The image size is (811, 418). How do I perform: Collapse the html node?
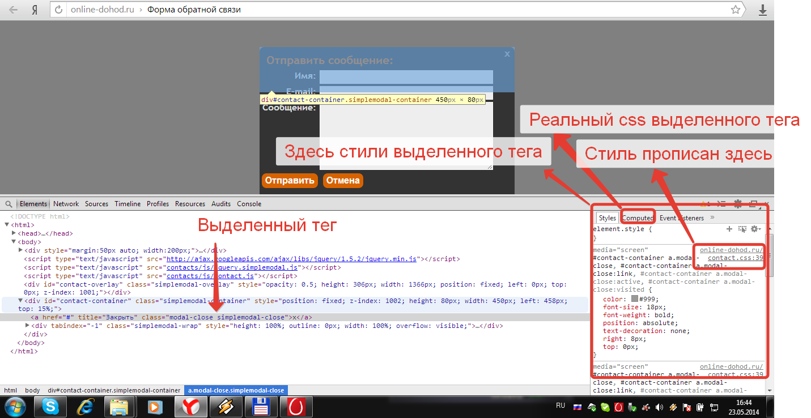(x=6, y=225)
